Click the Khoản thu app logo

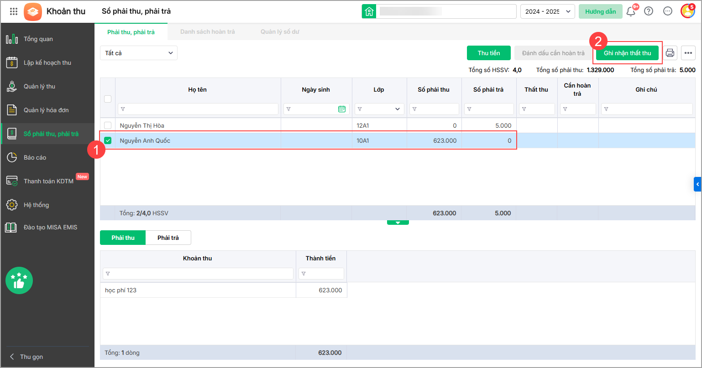coord(33,11)
